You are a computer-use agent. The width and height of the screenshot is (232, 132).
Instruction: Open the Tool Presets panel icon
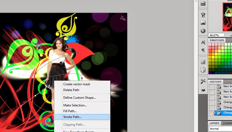coord(203,81)
